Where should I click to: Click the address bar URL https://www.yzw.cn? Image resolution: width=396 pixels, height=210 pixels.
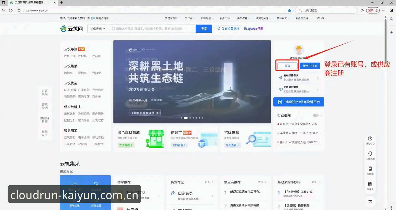pos(35,10)
